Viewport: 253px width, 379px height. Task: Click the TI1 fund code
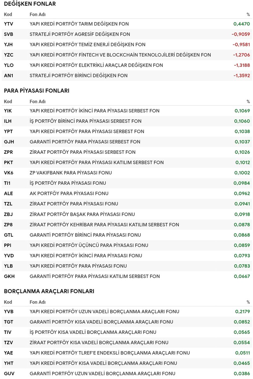[8, 183]
